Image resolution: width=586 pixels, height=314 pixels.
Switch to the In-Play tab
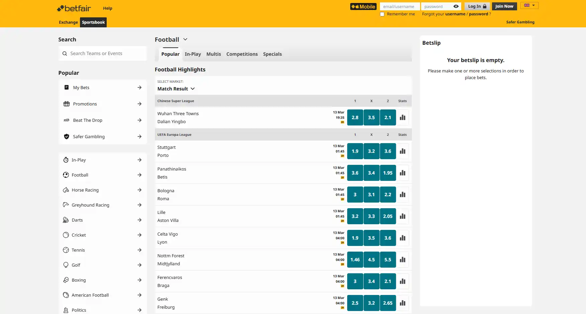point(193,54)
